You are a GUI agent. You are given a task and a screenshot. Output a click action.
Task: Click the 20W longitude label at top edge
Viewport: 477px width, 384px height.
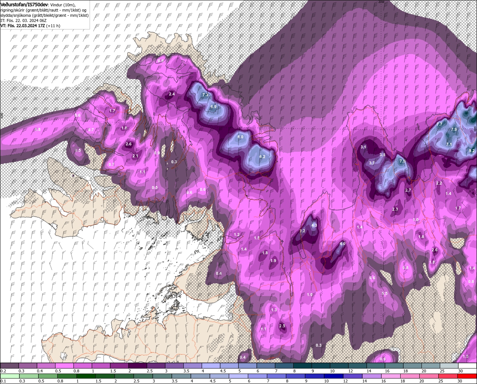pyautogui.click(x=381, y=2)
